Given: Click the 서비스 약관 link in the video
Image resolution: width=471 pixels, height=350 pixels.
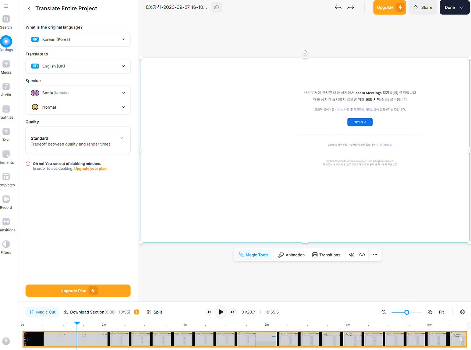Looking at the screenshot, I should tap(342, 109).
